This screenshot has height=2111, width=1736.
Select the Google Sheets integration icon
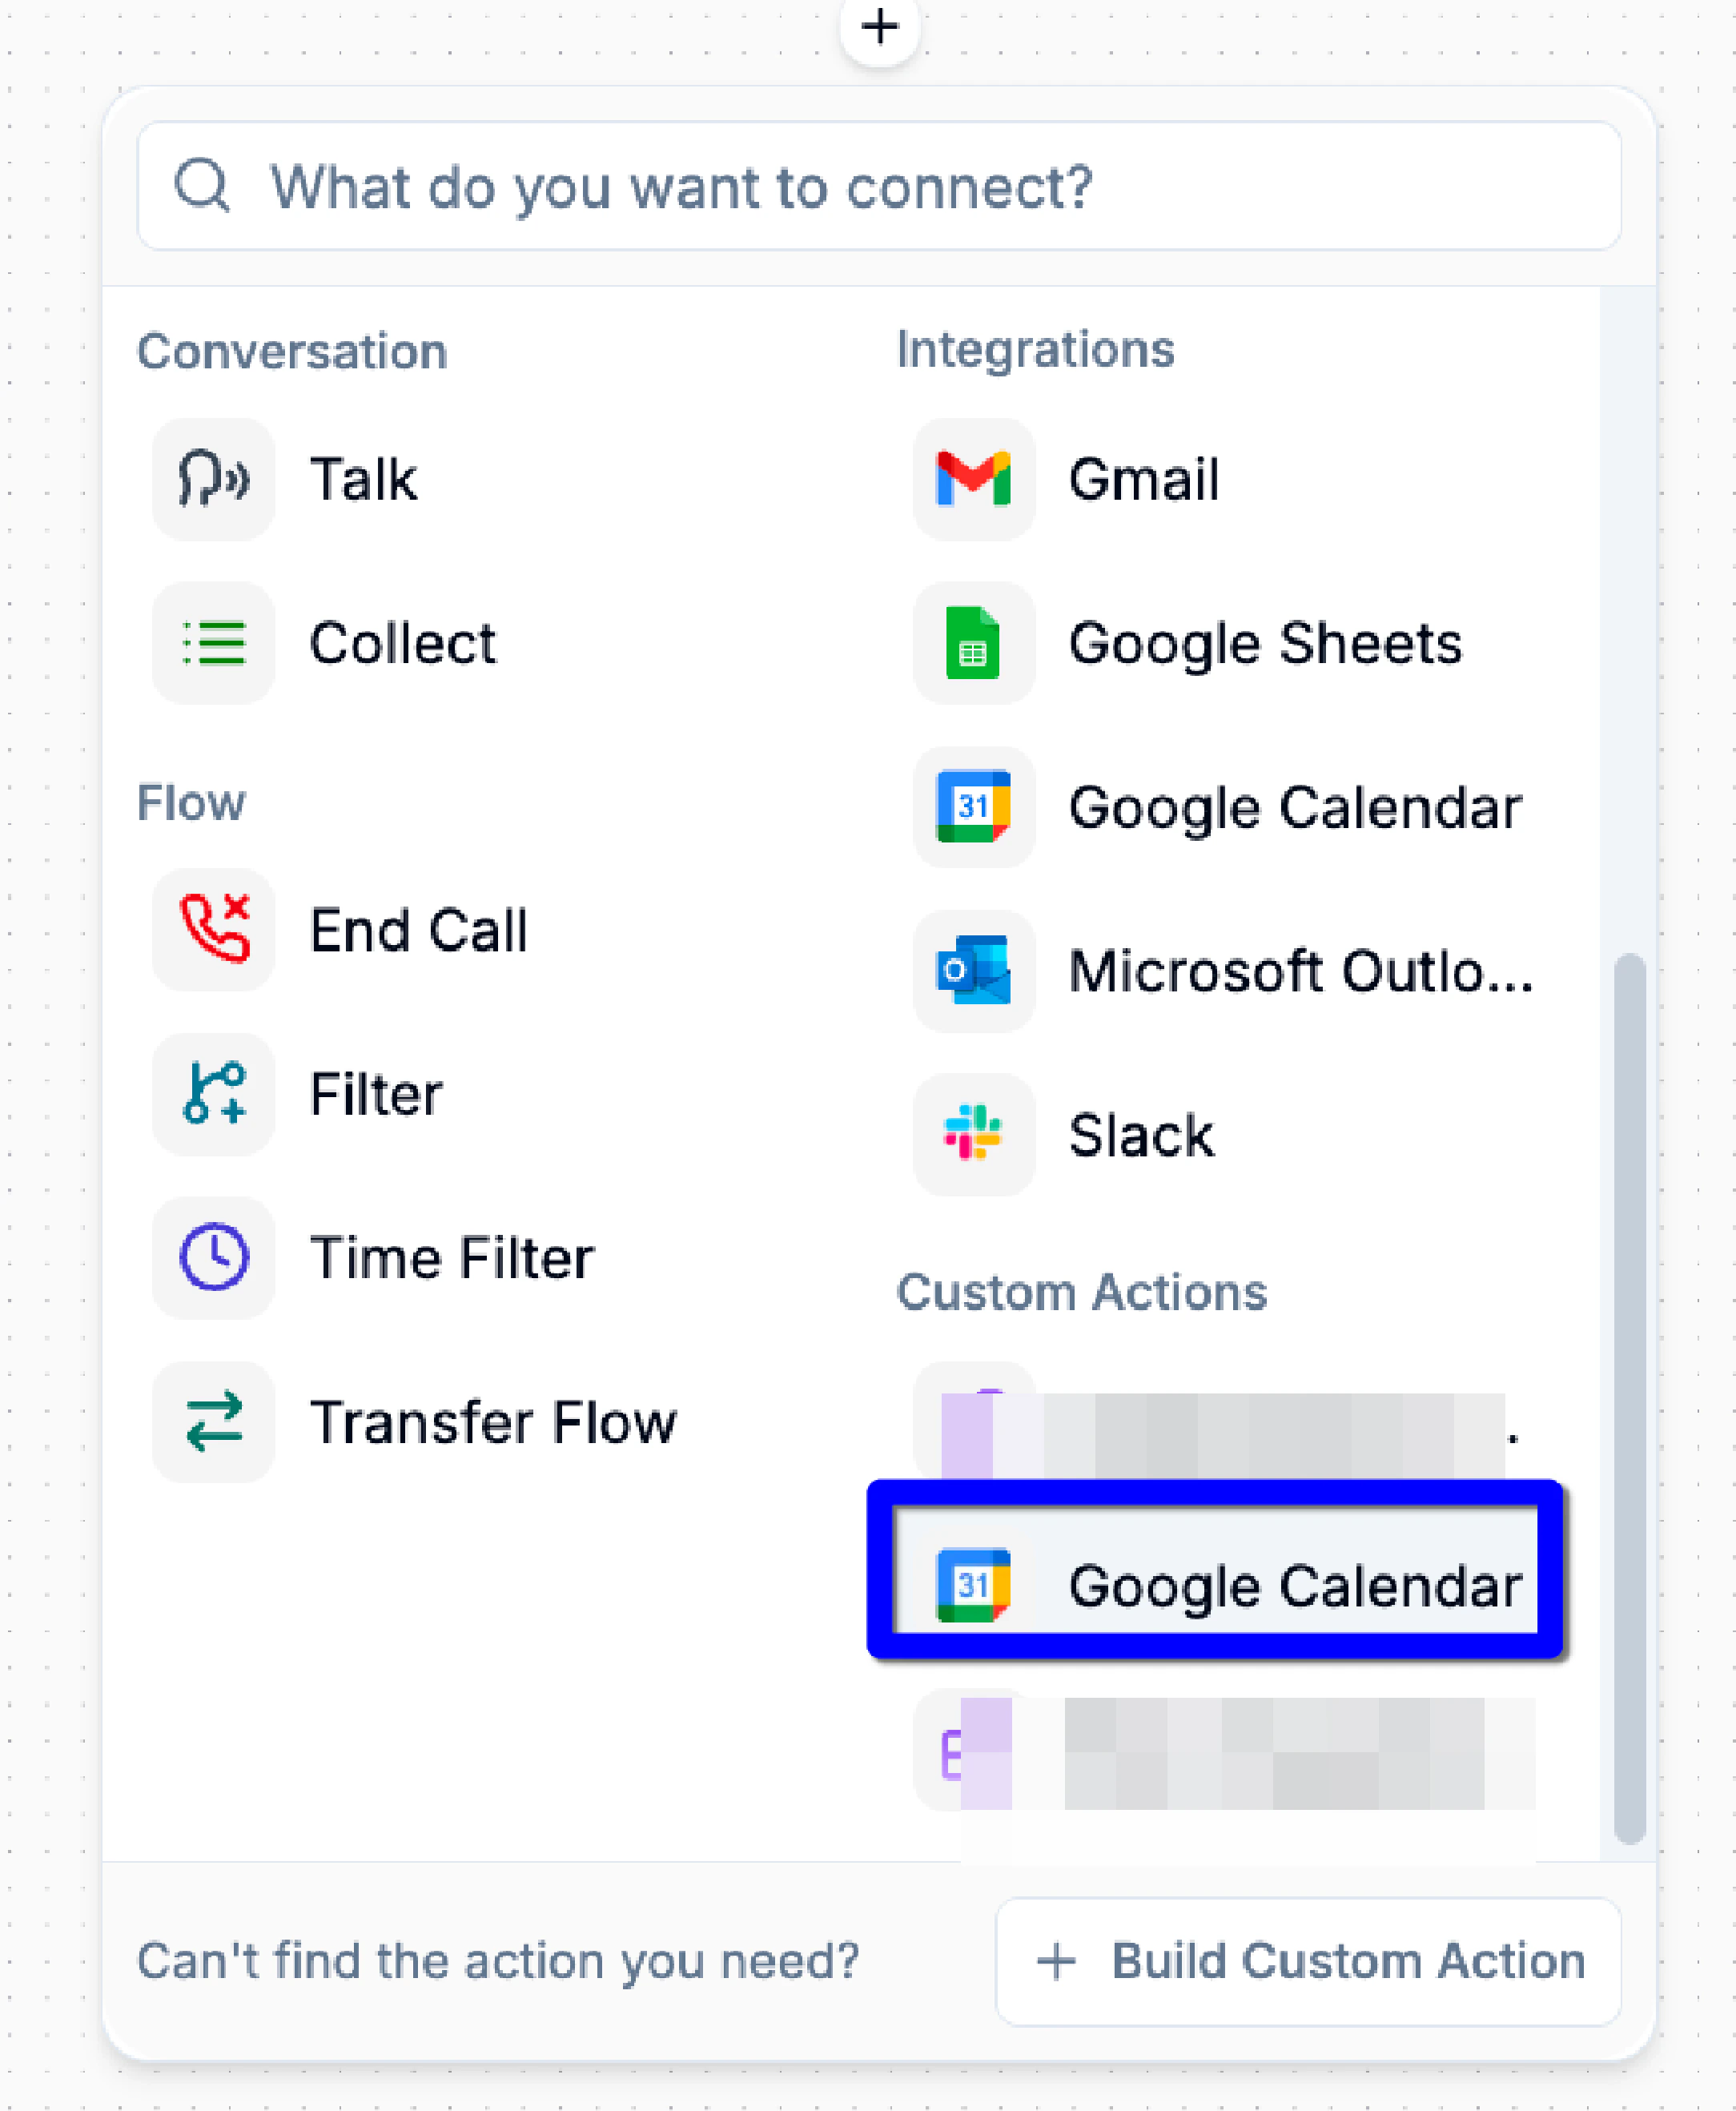point(974,643)
